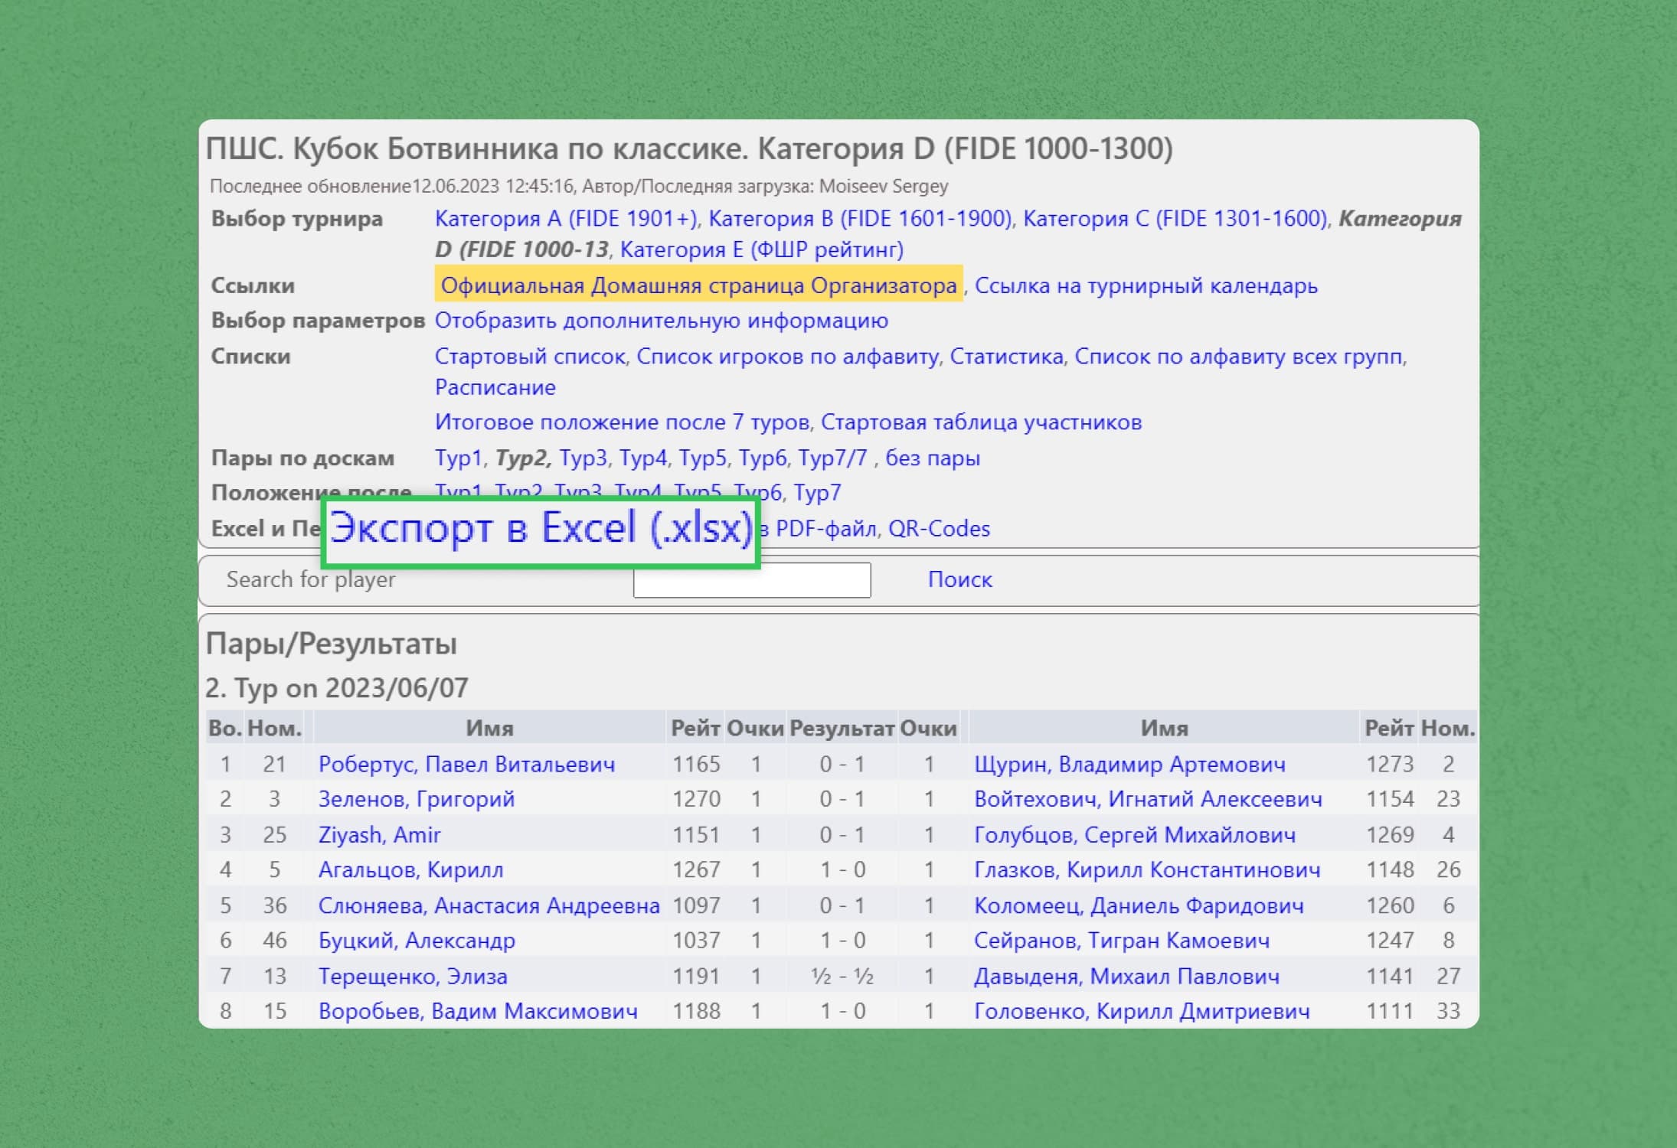Viewport: 1677px width, 1148px height.
Task: Open player Голубцов, Сергей Михайлович
Action: click(1135, 835)
